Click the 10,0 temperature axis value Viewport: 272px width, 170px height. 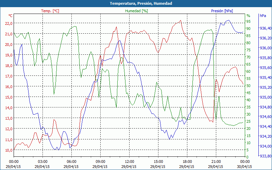[x=8, y=150]
